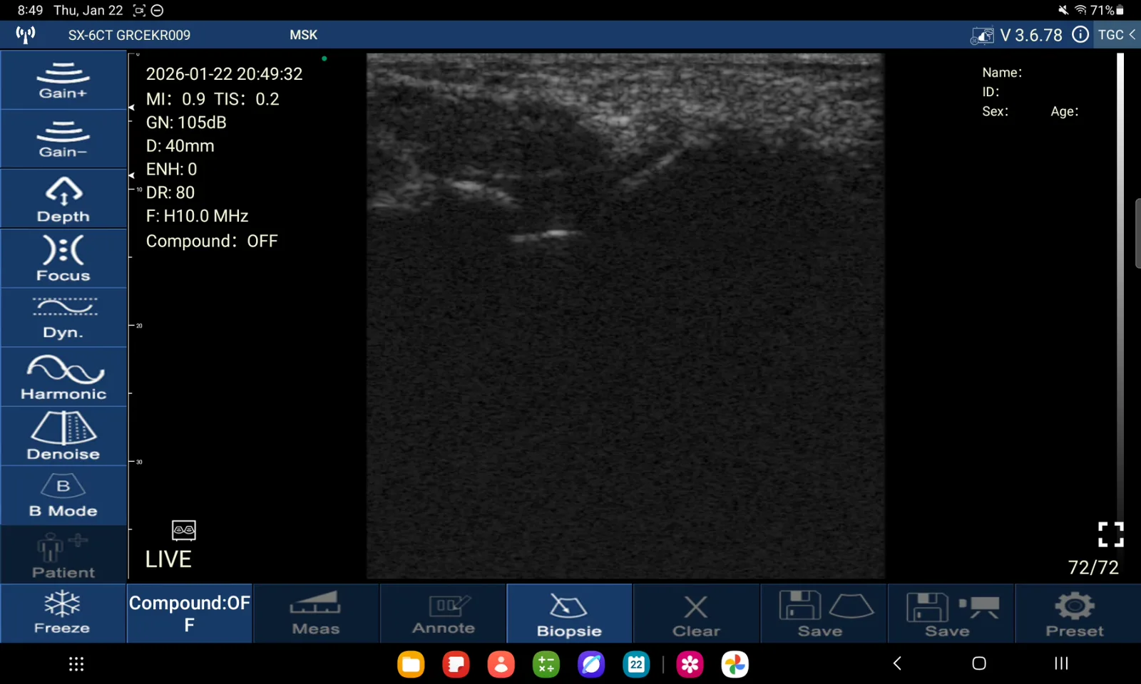Image resolution: width=1141 pixels, height=684 pixels.
Task: Open Meas measurement tools
Action: tap(316, 613)
